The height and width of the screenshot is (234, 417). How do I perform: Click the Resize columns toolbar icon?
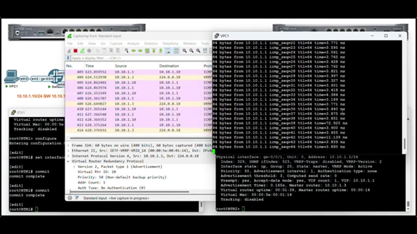pos(205,51)
